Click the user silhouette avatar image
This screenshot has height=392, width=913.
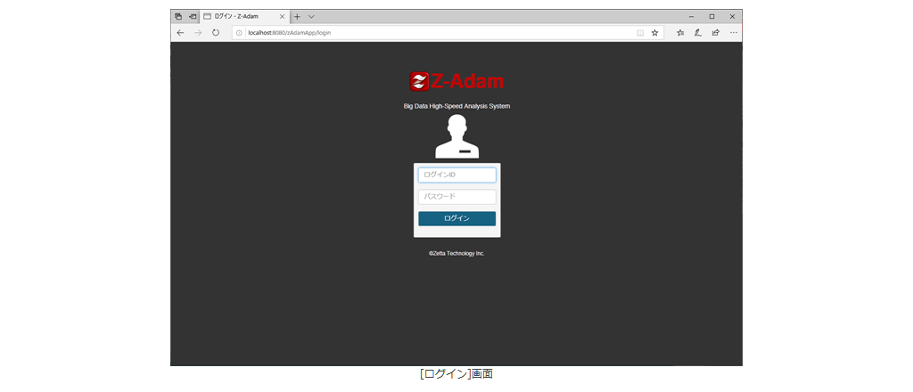pyautogui.click(x=457, y=136)
